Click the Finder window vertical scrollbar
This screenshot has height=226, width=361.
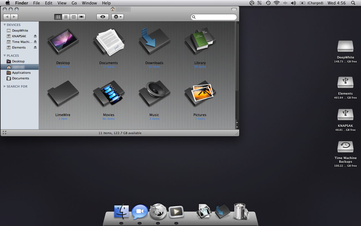tap(237, 57)
